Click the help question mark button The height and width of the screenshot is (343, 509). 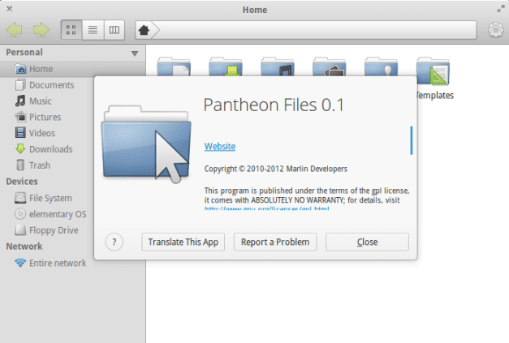114,242
